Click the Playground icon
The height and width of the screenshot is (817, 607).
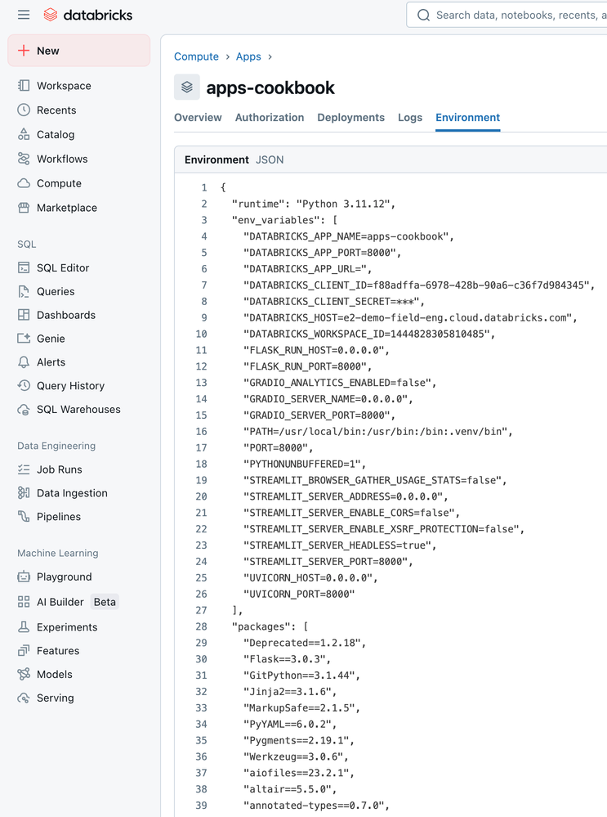24,577
